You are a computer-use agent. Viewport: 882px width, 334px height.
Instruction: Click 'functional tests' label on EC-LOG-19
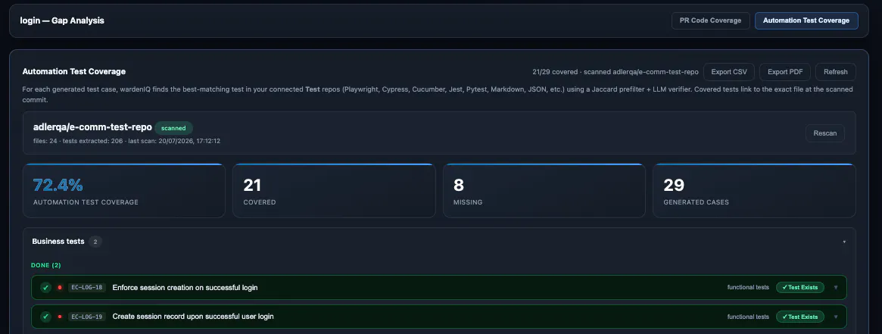click(747, 317)
